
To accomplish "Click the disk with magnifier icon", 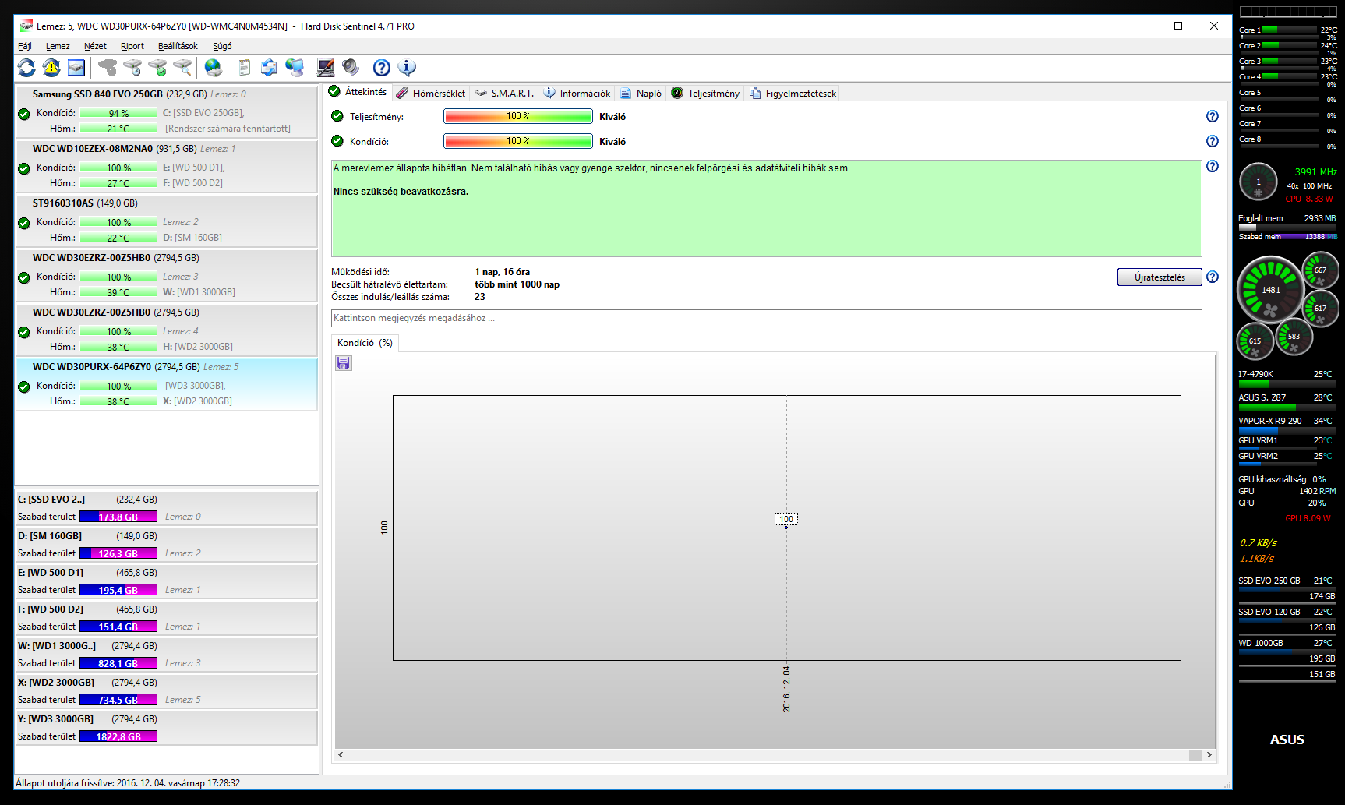I will (182, 68).
